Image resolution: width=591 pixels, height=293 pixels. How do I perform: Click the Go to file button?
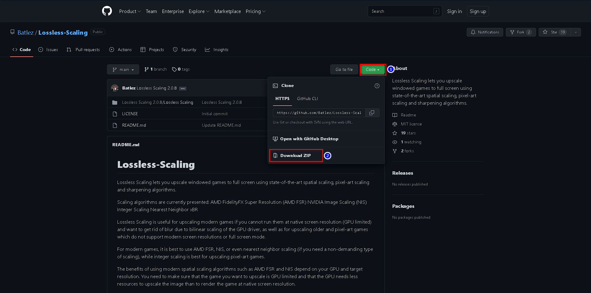344,69
